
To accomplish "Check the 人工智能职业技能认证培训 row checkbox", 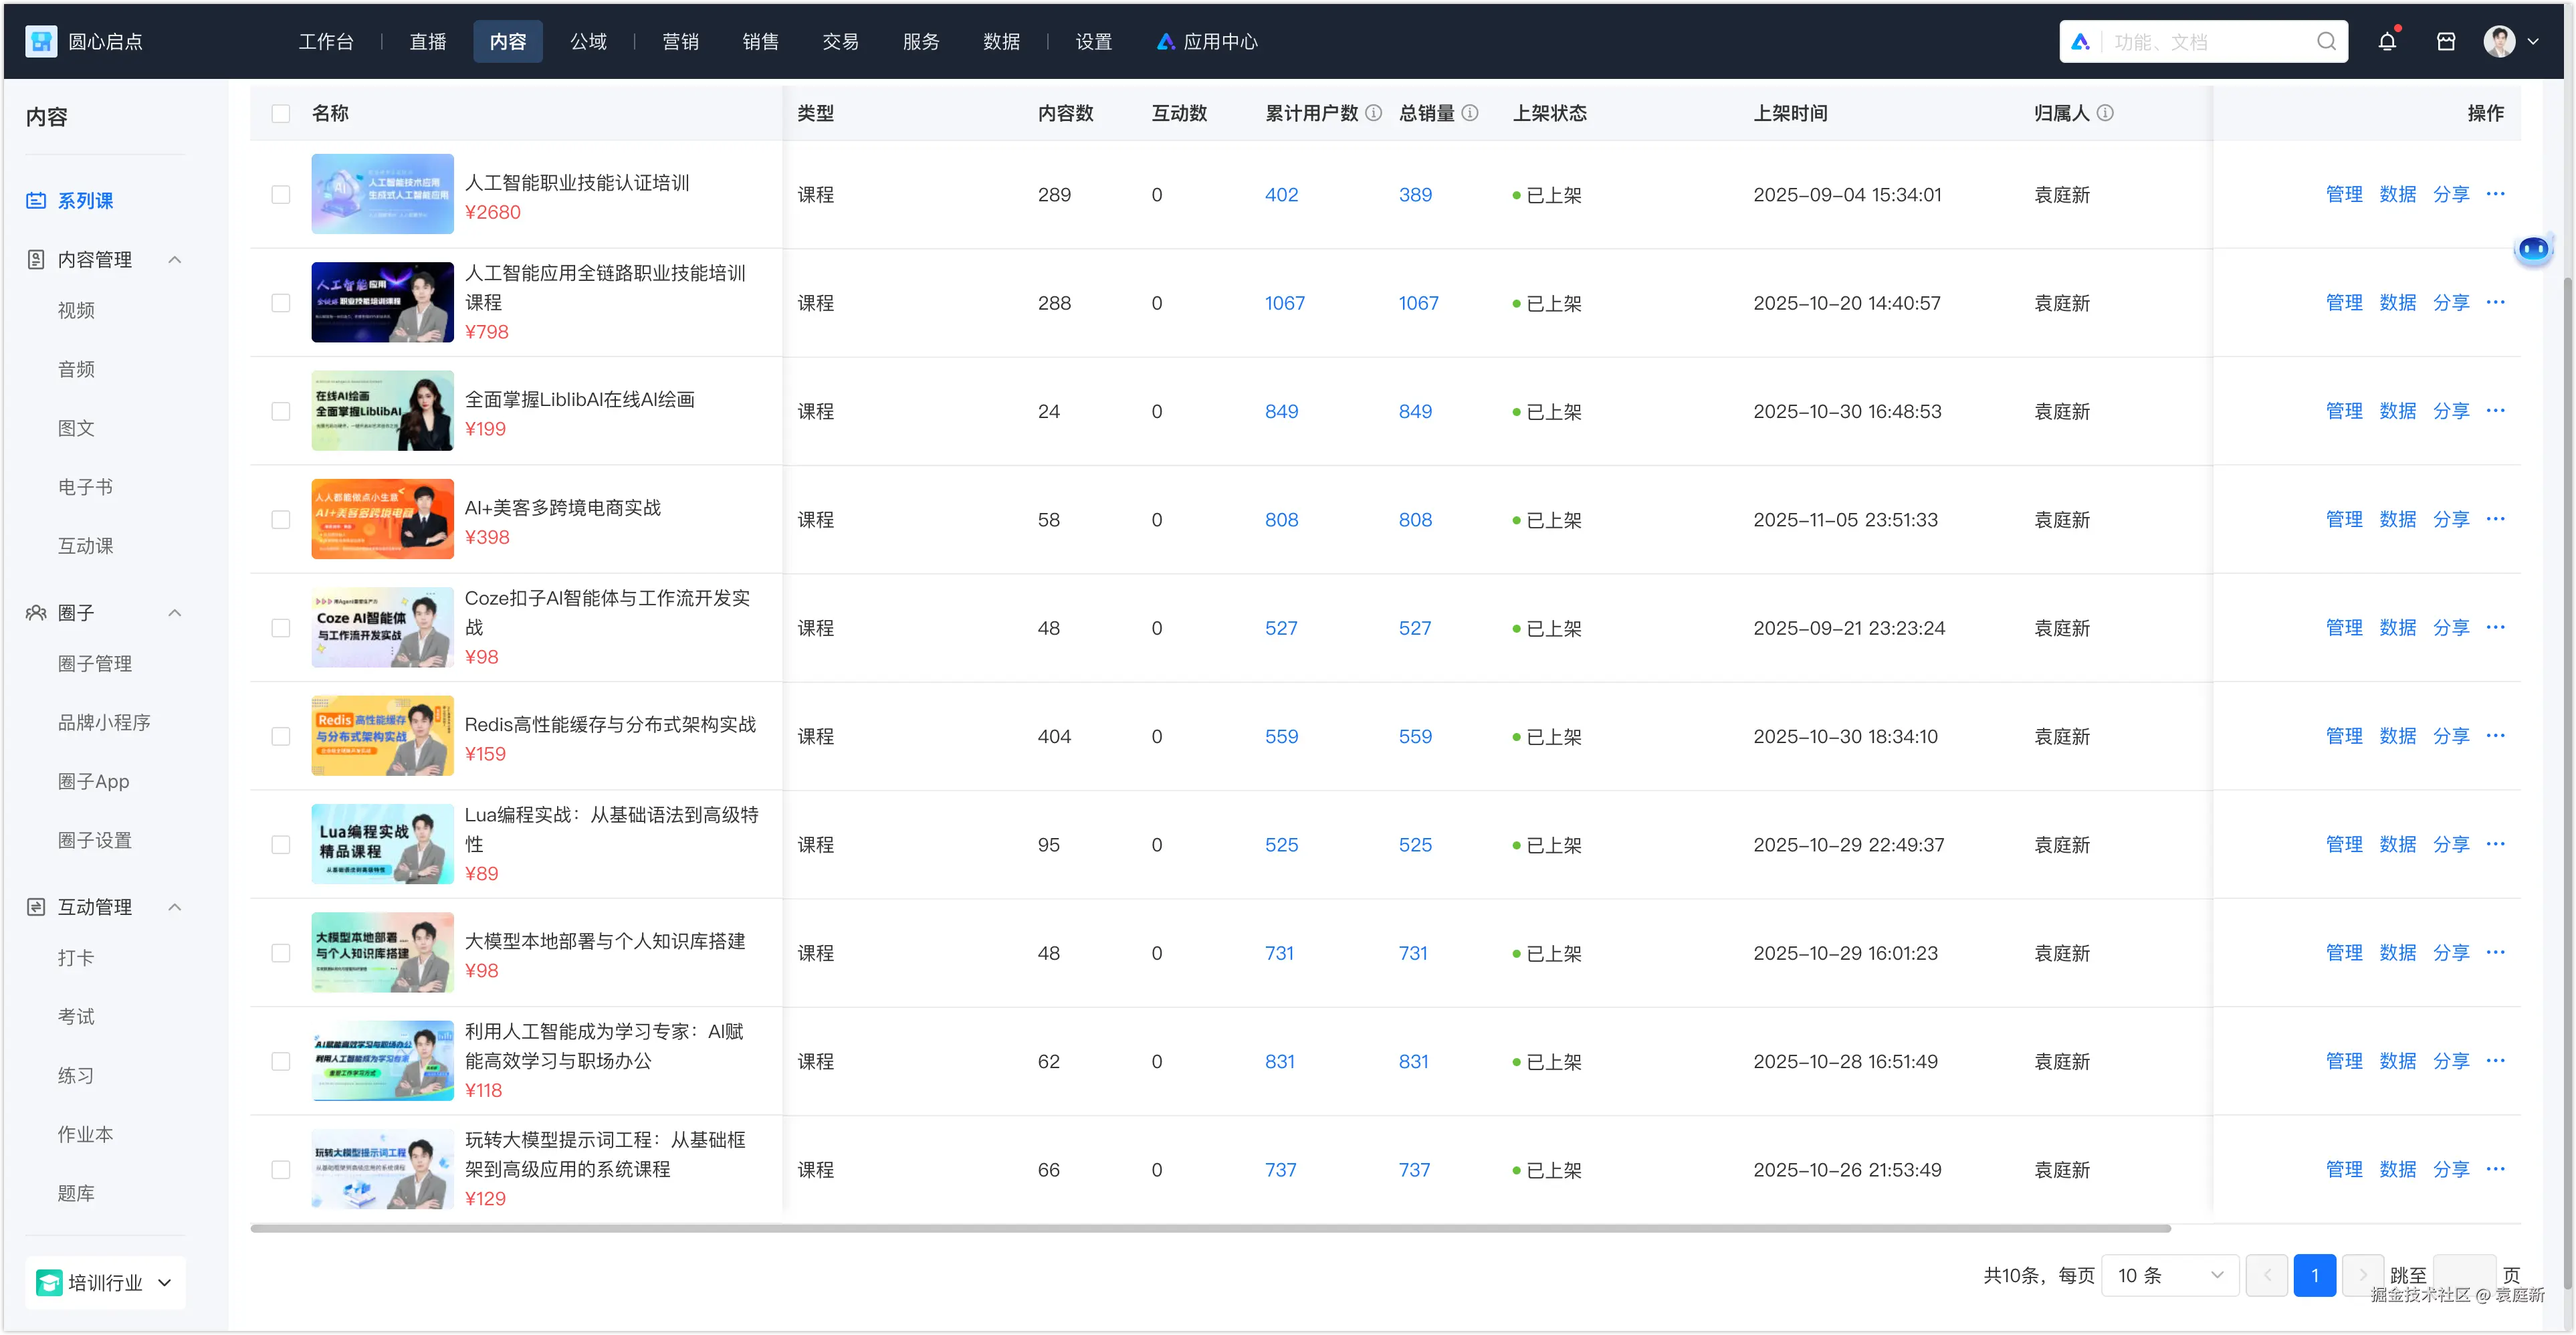I will pyautogui.click(x=281, y=195).
